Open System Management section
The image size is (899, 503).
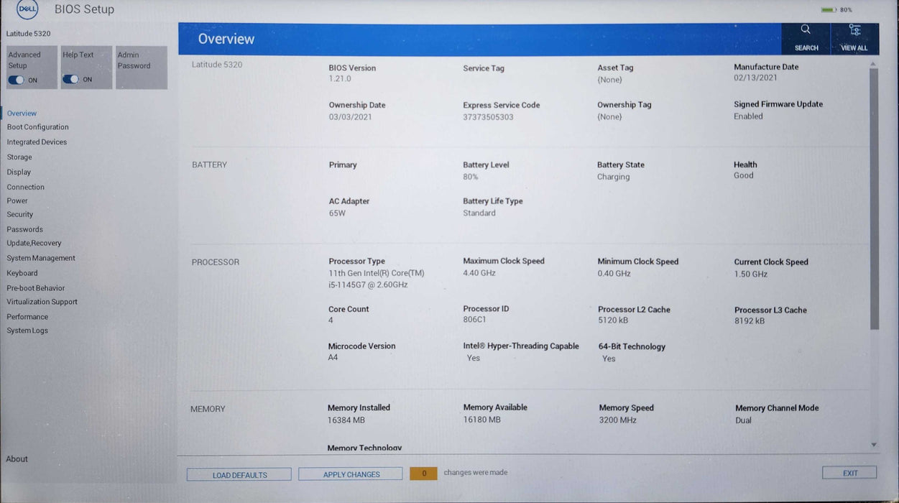[x=41, y=259]
